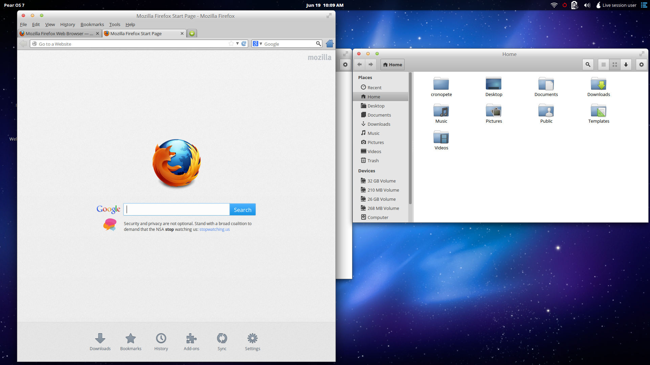Select Videos in Places sidebar

(x=381, y=151)
